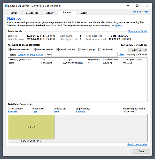Disable the Virtual groups checkbox

coord(80,50)
